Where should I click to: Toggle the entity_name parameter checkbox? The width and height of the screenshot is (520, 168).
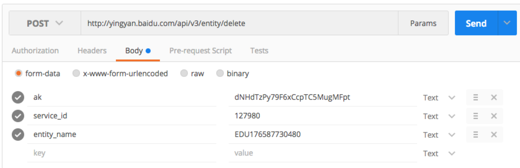point(18,135)
